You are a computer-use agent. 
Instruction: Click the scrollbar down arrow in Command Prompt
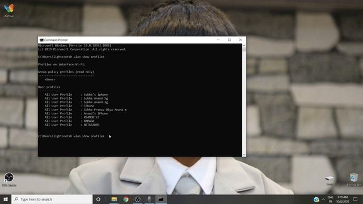(244, 155)
